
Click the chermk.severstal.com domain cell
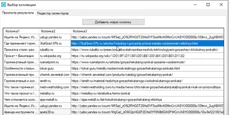click(x=55, y=75)
